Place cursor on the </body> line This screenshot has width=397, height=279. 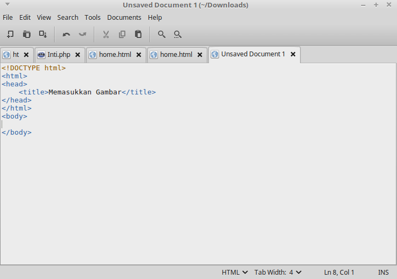click(17, 133)
